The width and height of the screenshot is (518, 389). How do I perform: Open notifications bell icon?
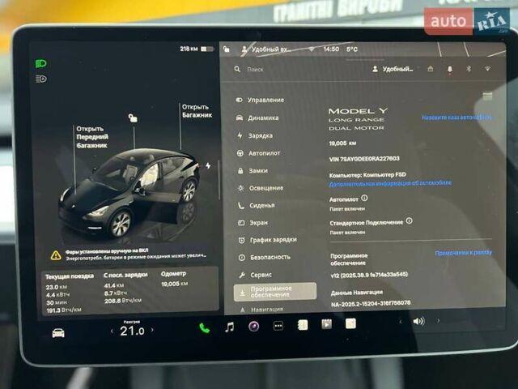point(450,69)
